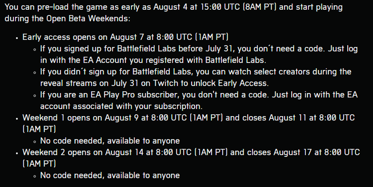Click the bullet dot before "Early access opens"
Screen dimensions: 373x187
(x=17, y=38)
